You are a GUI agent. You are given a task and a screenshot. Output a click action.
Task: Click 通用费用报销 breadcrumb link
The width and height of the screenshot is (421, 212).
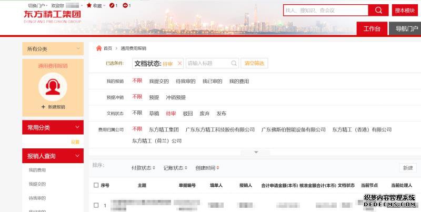pos(134,48)
